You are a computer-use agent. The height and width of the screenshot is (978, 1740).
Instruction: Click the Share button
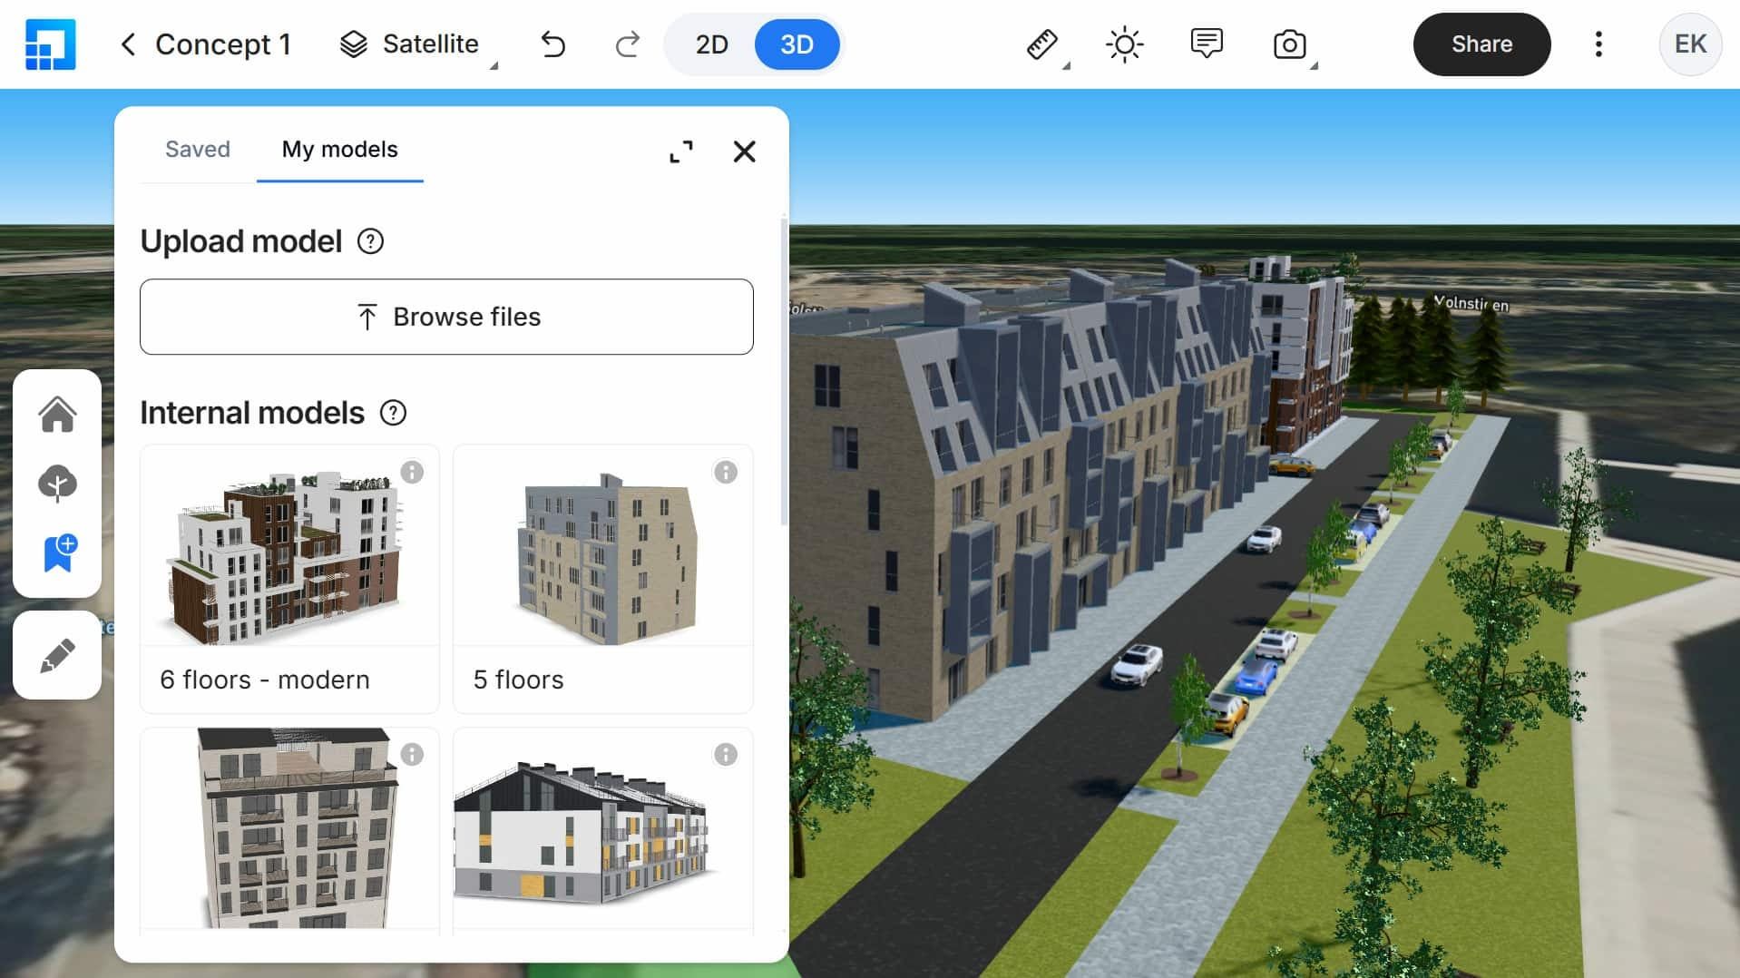[1481, 44]
